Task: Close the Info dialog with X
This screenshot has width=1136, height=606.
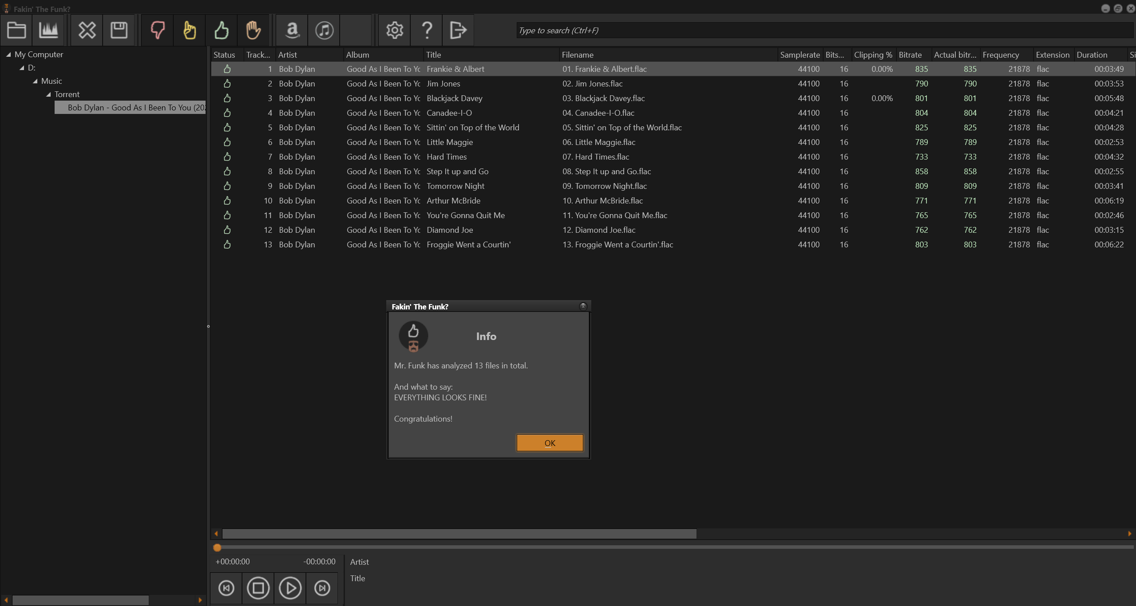Action: coord(583,306)
